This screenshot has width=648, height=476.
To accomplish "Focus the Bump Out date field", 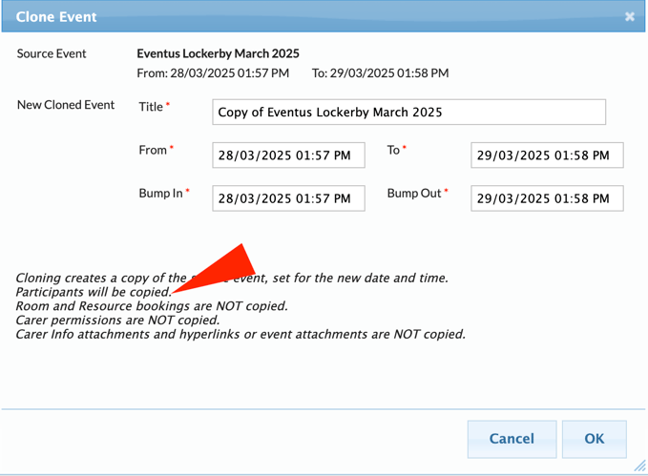I will (x=547, y=198).
